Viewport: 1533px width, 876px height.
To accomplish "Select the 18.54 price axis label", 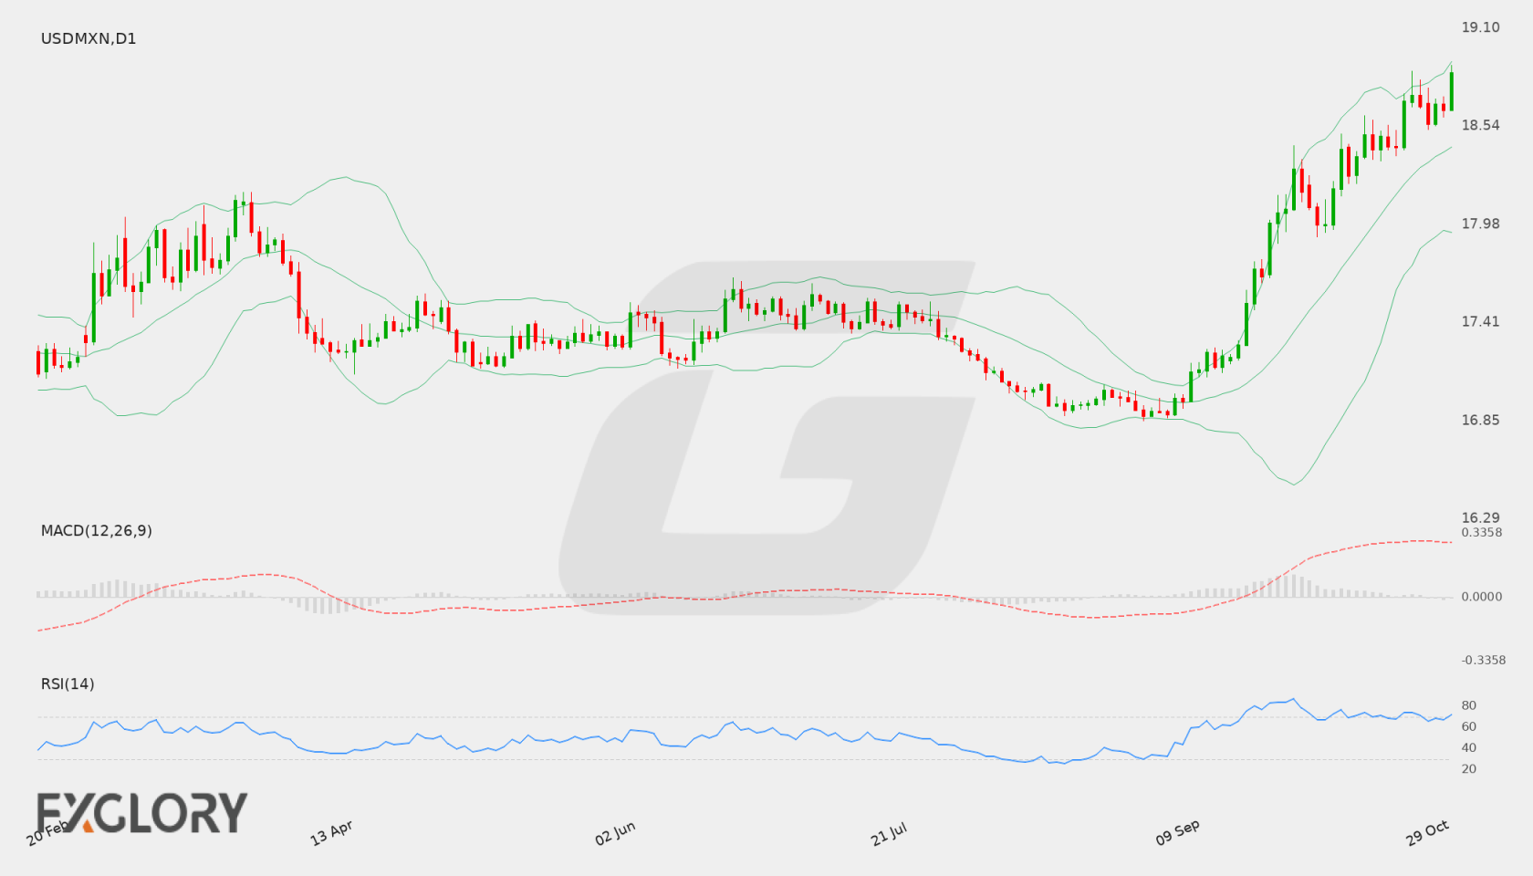I will pyautogui.click(x=1480, y=125).
